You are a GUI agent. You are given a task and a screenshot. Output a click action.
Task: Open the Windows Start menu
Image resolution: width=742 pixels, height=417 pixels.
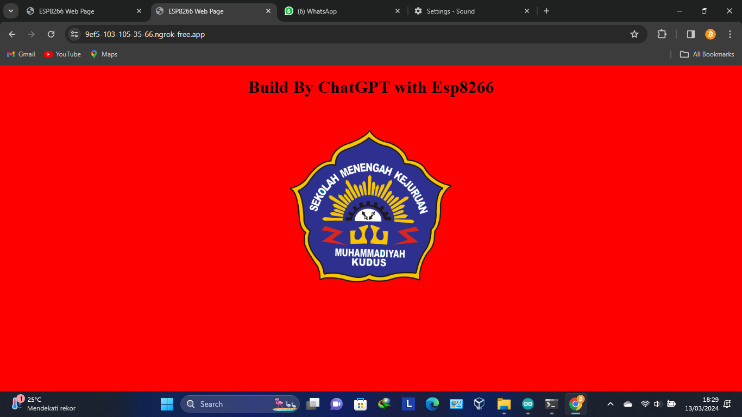(167, 404)
